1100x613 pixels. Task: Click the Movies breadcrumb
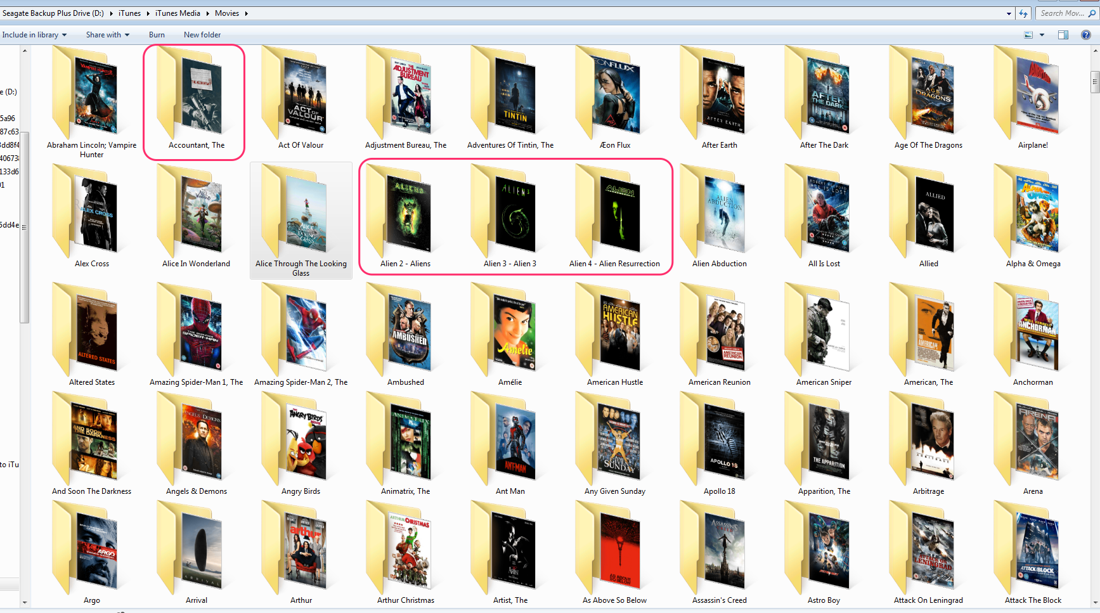tap(227, 13)
